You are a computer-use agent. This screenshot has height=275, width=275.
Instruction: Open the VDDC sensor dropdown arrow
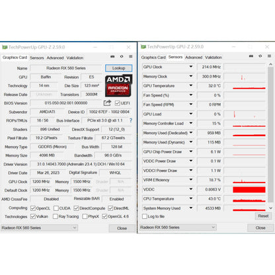(x=191, y=189)
